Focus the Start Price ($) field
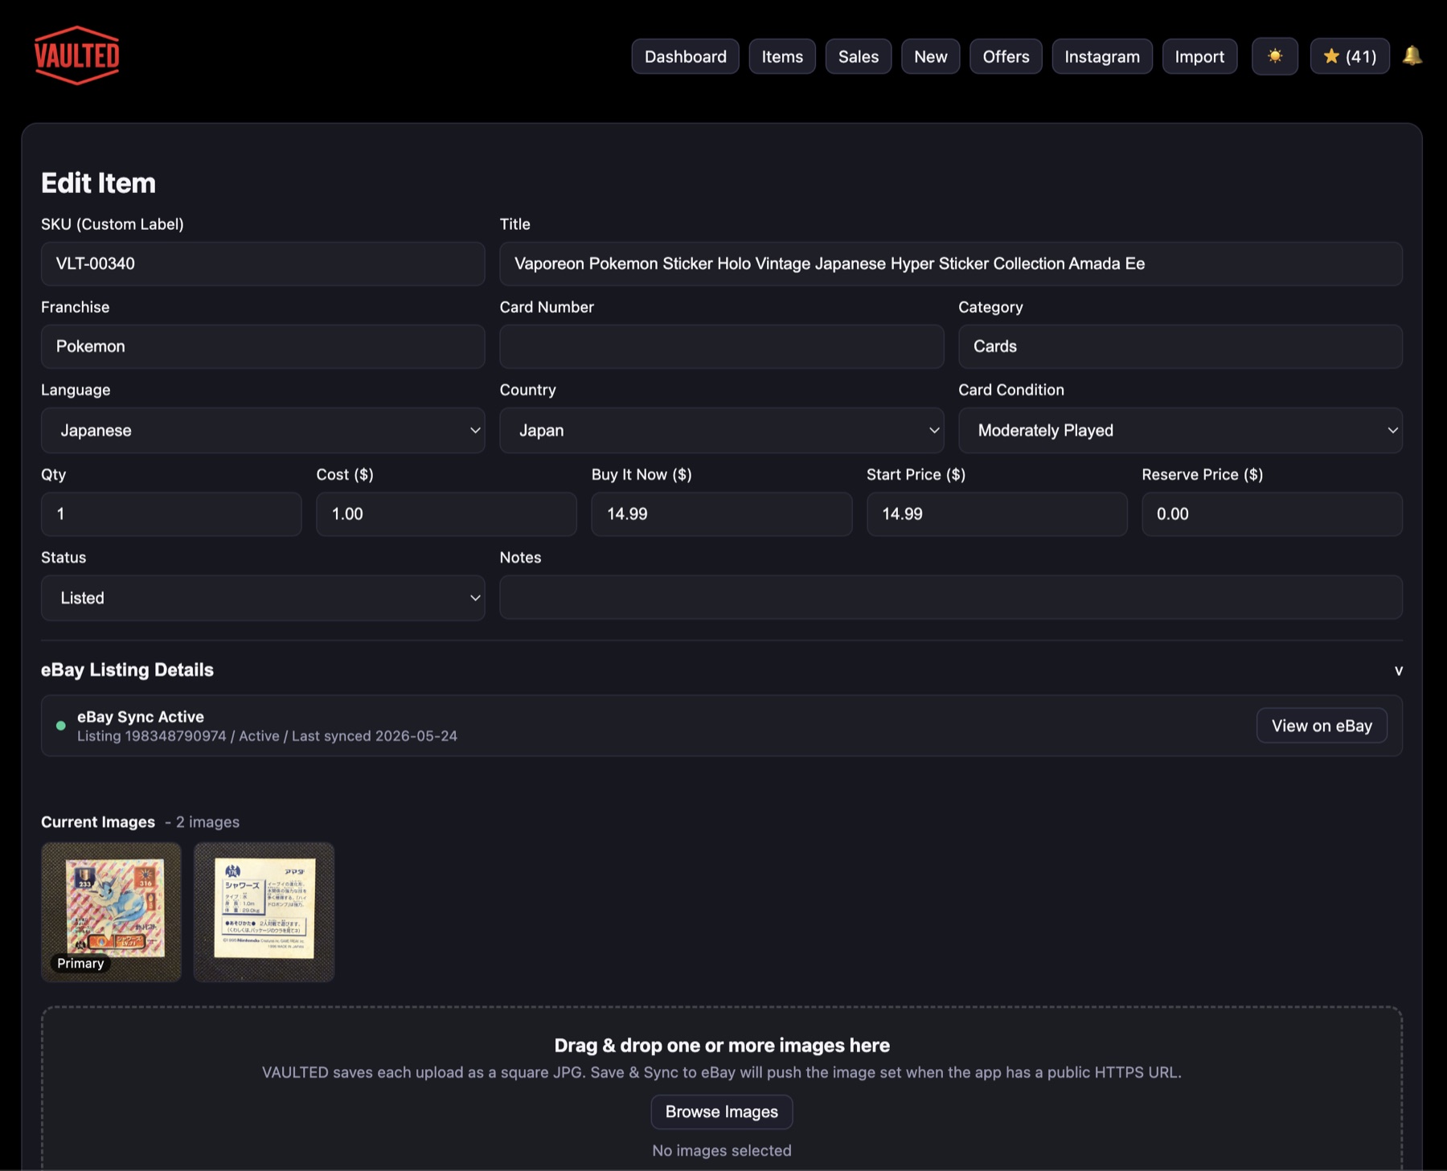This screenshot has height=1171, width=1447. pyautogui.click(x=997, y=514)
